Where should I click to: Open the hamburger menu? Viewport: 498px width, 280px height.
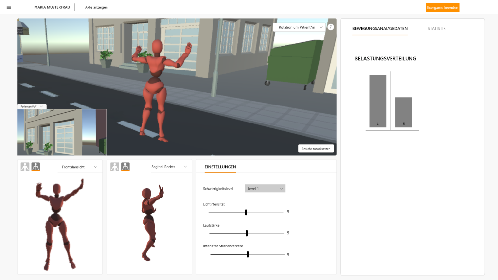(9, 7)
